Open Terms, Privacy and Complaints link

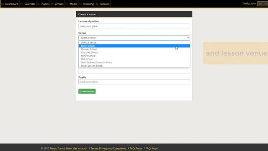coord(108,148)
